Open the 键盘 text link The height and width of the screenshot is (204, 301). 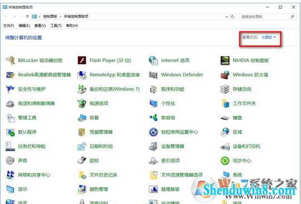click(x=237, y=118)
